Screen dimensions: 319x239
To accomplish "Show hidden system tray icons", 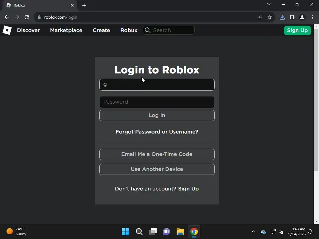I will [x=253, y=232].
